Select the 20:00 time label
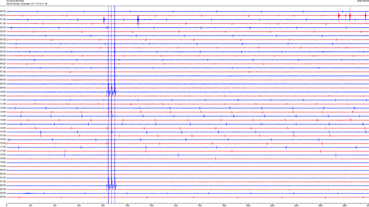The width and height of the screenshot is (369, 207). [x=3, y=170]
